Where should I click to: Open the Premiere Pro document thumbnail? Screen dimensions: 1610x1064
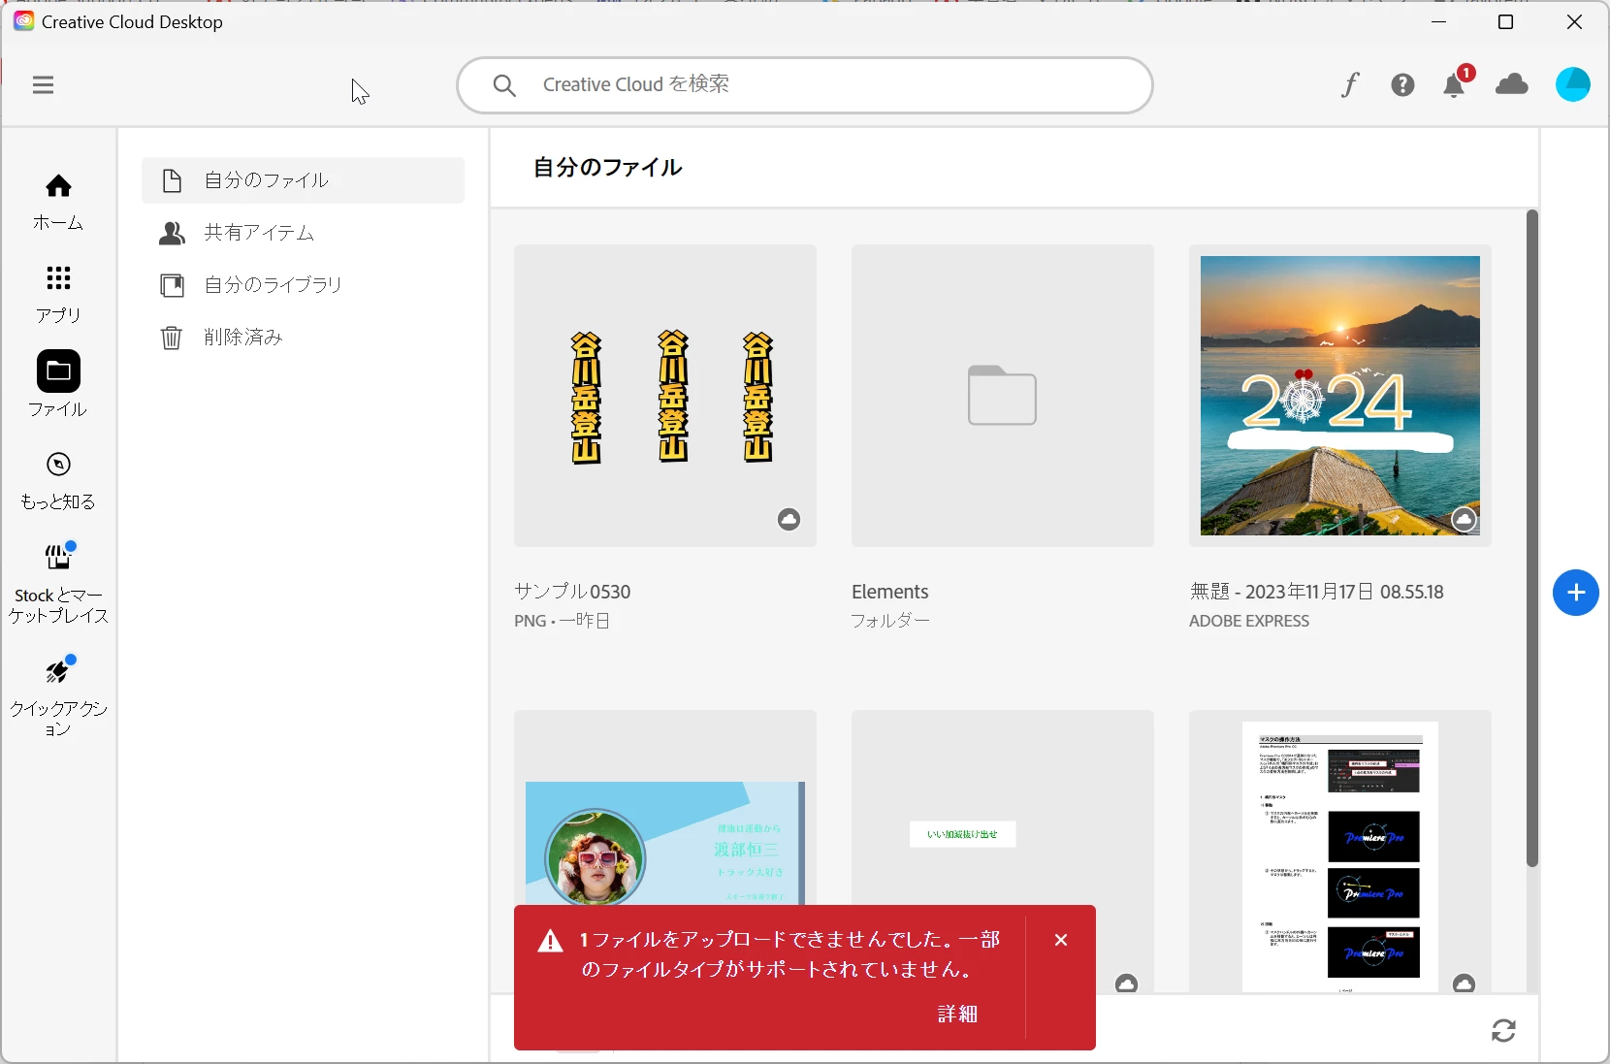coord(1340,852)
